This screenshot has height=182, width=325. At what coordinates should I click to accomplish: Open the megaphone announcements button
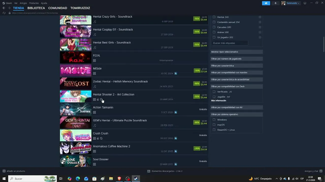point(266,3)
